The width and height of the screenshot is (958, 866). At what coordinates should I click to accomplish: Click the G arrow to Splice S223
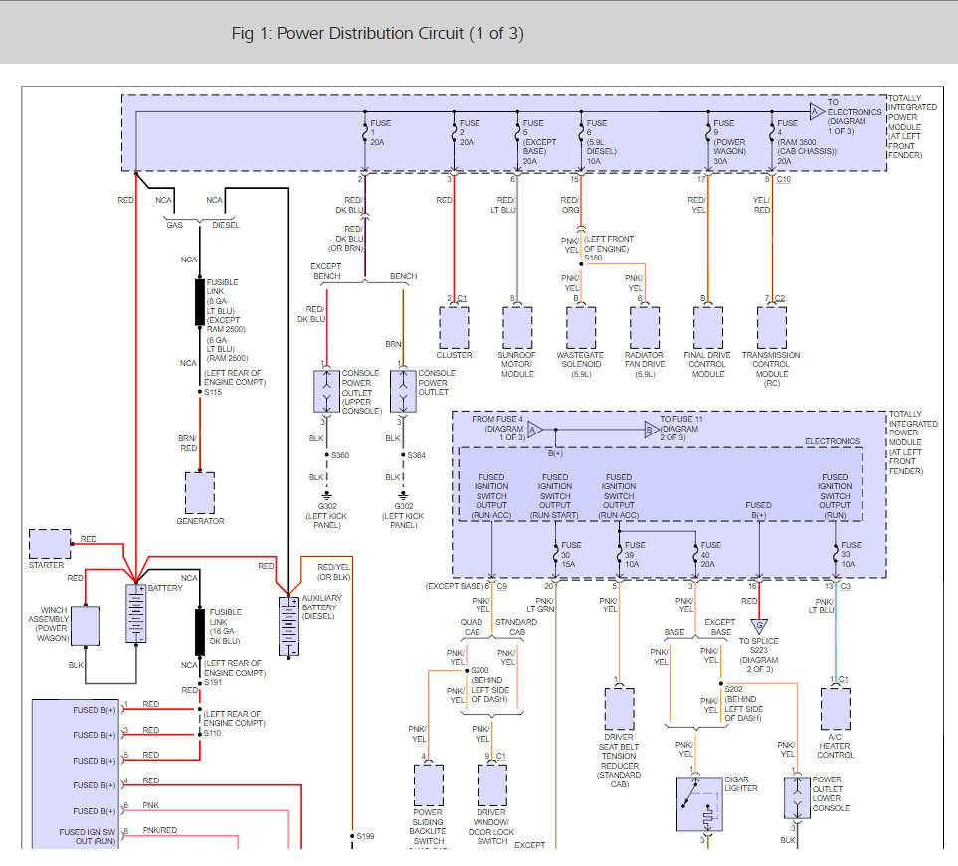(759, 627)
